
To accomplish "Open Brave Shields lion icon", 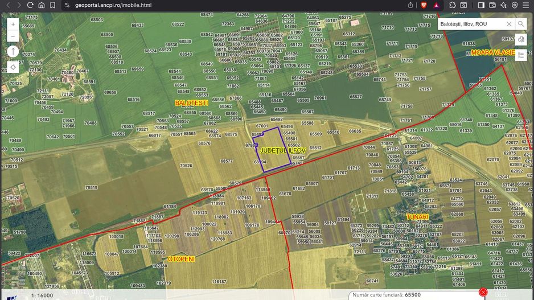I will point(424,5).
